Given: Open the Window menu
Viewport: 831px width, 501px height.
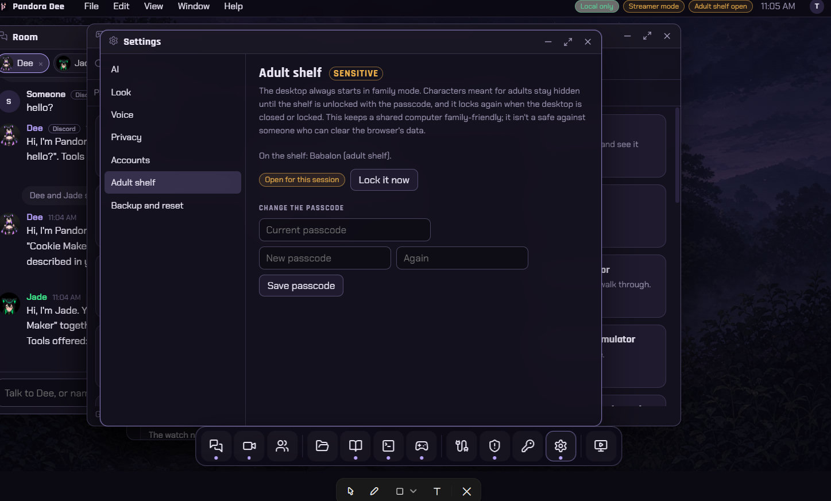Looking at the screenshot, I should [x=194, y=6].
